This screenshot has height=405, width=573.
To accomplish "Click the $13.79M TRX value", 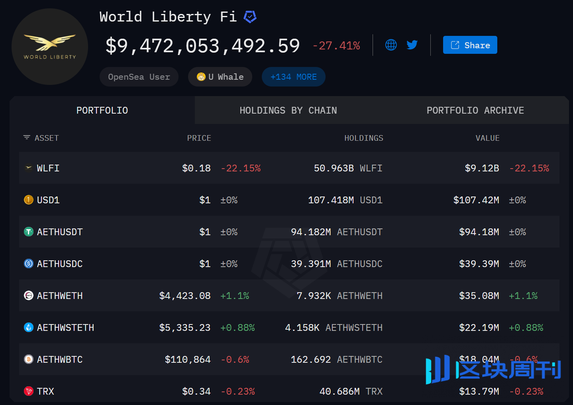I will click(x=479, y=391).
